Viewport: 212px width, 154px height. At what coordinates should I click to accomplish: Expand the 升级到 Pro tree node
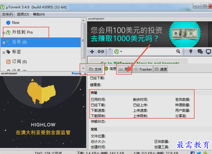(x=4, y=33)
